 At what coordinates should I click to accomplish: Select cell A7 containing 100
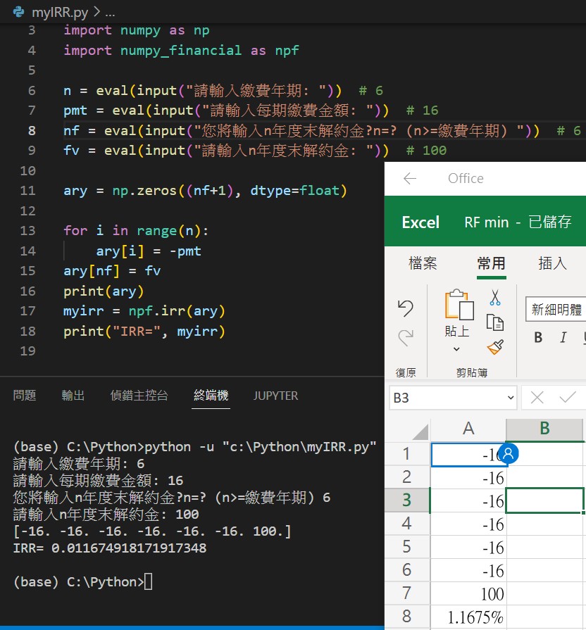tap(468, 593)
